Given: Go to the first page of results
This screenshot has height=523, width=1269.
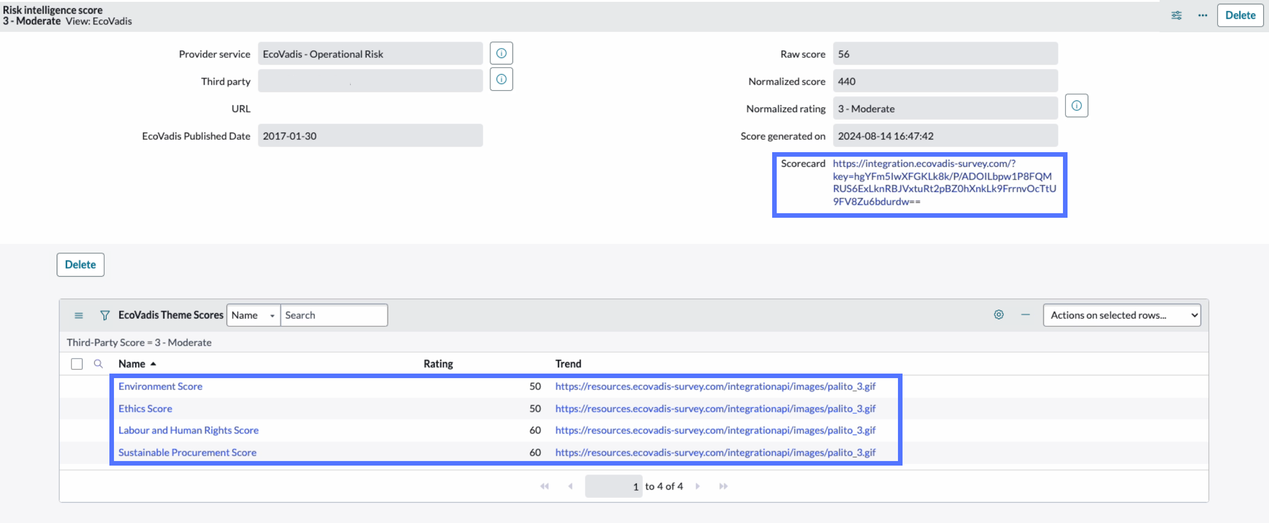Looking at the screenshot, I should [544, 486].
